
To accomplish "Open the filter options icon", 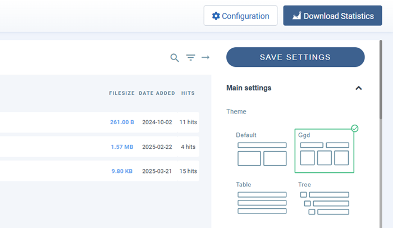I will coord(191,57).
